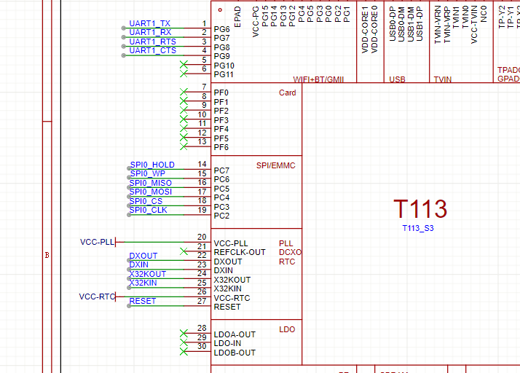Click the no-connect marker on PF6 pin 13
Image resolution: width=520 pixels, height=373 pixels.
click(x=184, y=146)
